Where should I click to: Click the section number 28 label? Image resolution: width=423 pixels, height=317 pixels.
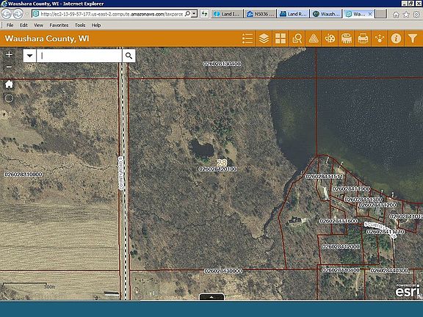222,163
